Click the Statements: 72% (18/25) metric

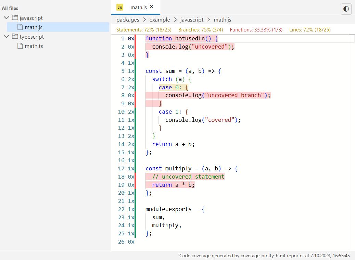(x=144, y=30)
